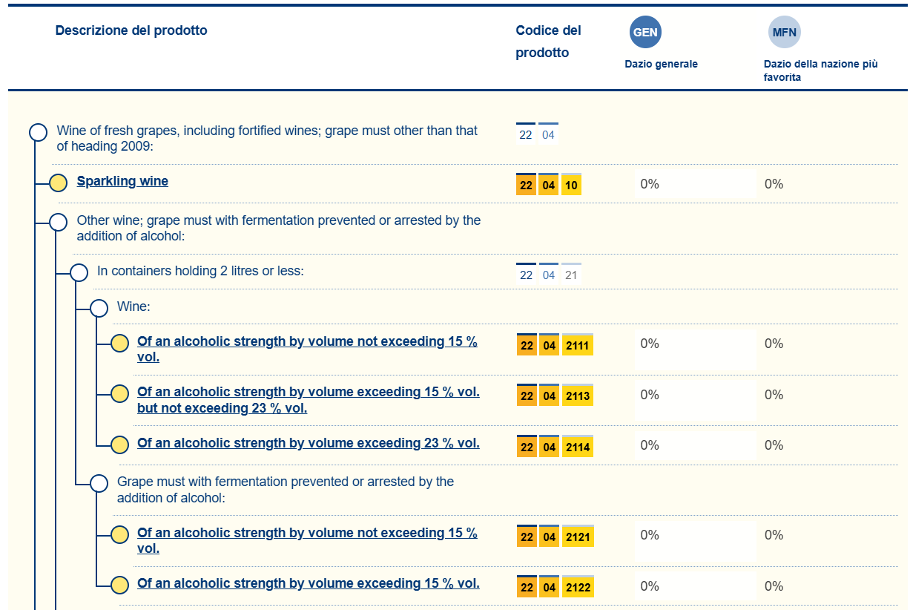Collapse the Wine: subgroup tree node
The width and height of the screenshot is (910, 610).
click(x=99, y=308)
